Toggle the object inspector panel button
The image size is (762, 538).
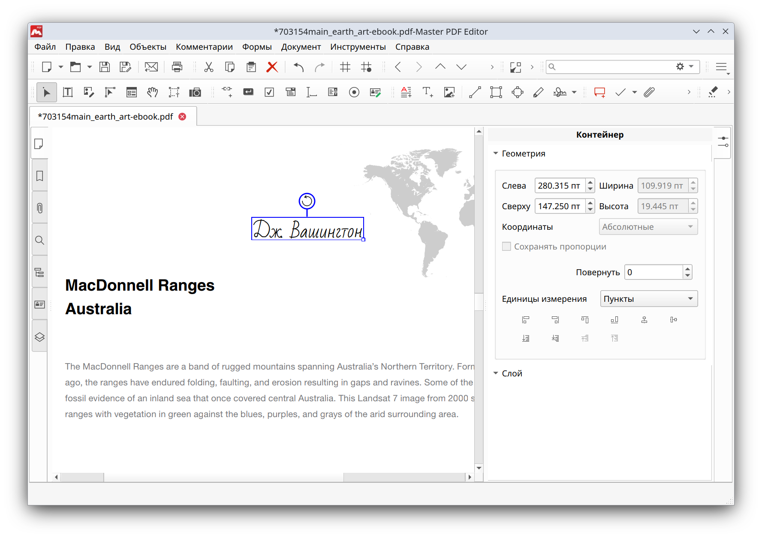click(723, 142)
